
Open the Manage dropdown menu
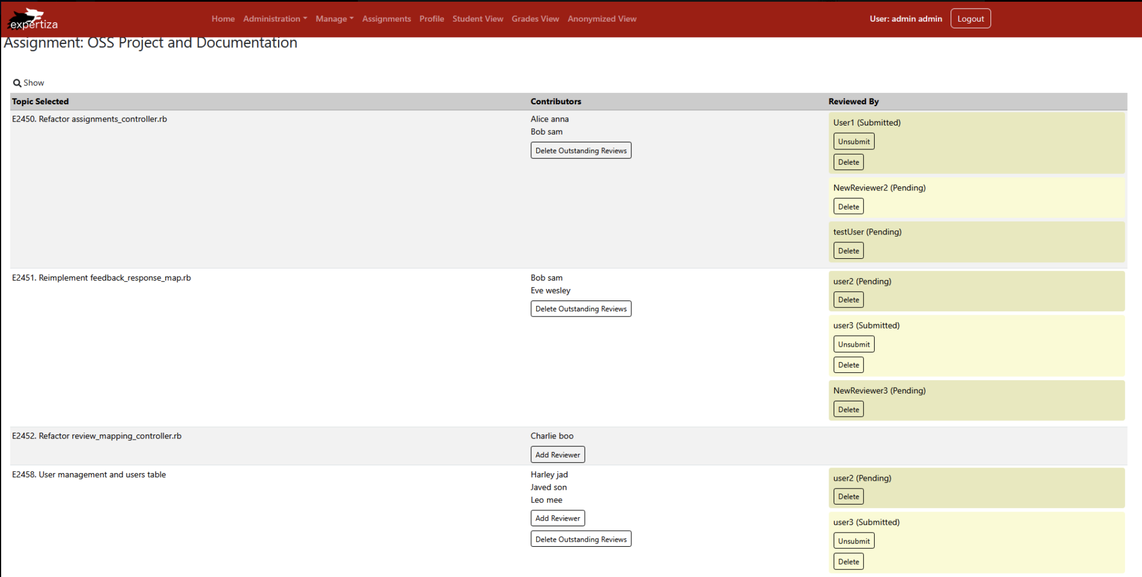335,19
